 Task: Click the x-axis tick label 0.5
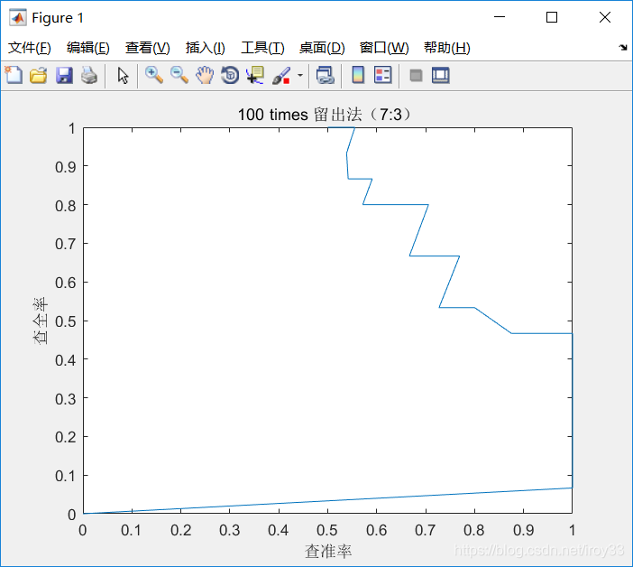pos(327,530)
